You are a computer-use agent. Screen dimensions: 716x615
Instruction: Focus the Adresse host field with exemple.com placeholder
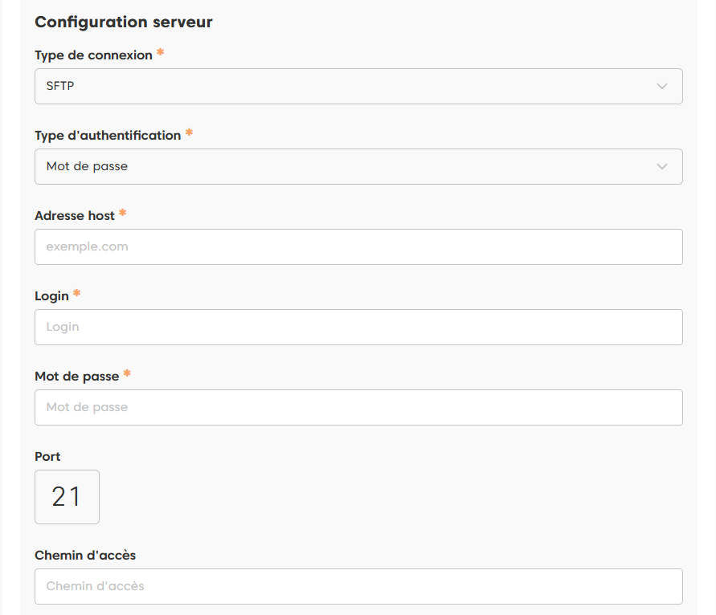pyautogui.click(x=358, y=246)
